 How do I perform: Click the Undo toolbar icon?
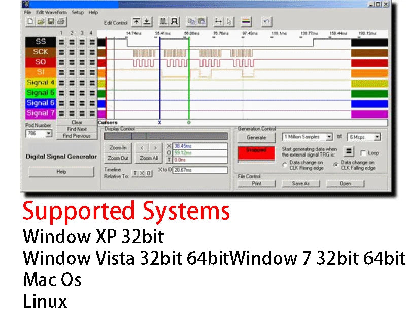pyautogui.click(x=266, y=22)
